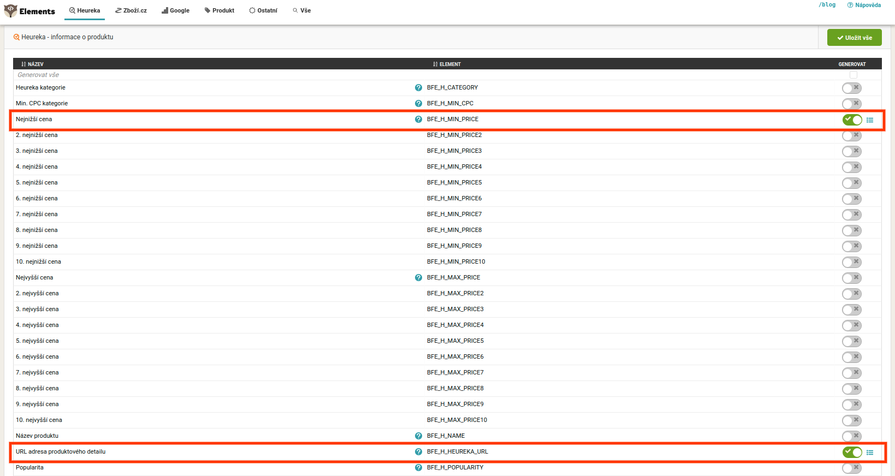Switch to the Zboží.cz tab
Viewport: 895px width, 476px height.
131,10
